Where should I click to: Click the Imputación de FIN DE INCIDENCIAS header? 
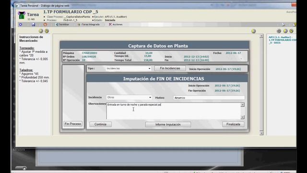tap(164, 79)
